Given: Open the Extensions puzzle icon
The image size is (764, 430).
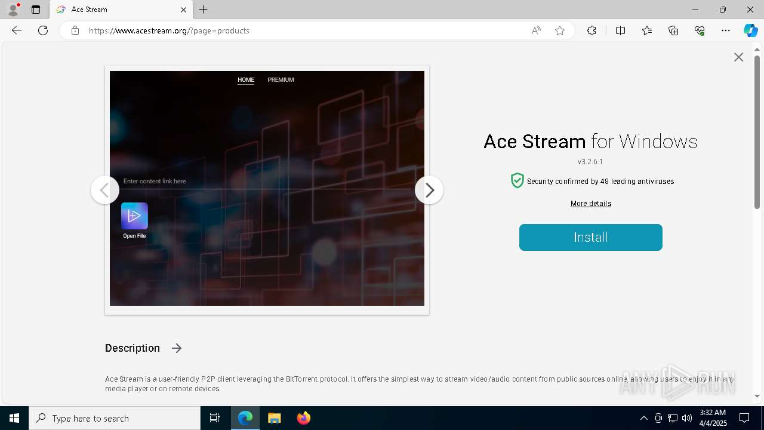Looking at the screenshot, I should (592, 30).
